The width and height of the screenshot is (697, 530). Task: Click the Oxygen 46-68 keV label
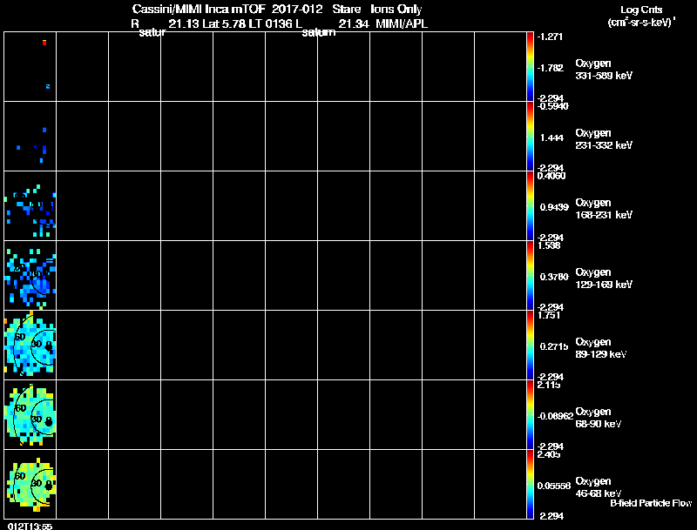(x=599, y=487)
